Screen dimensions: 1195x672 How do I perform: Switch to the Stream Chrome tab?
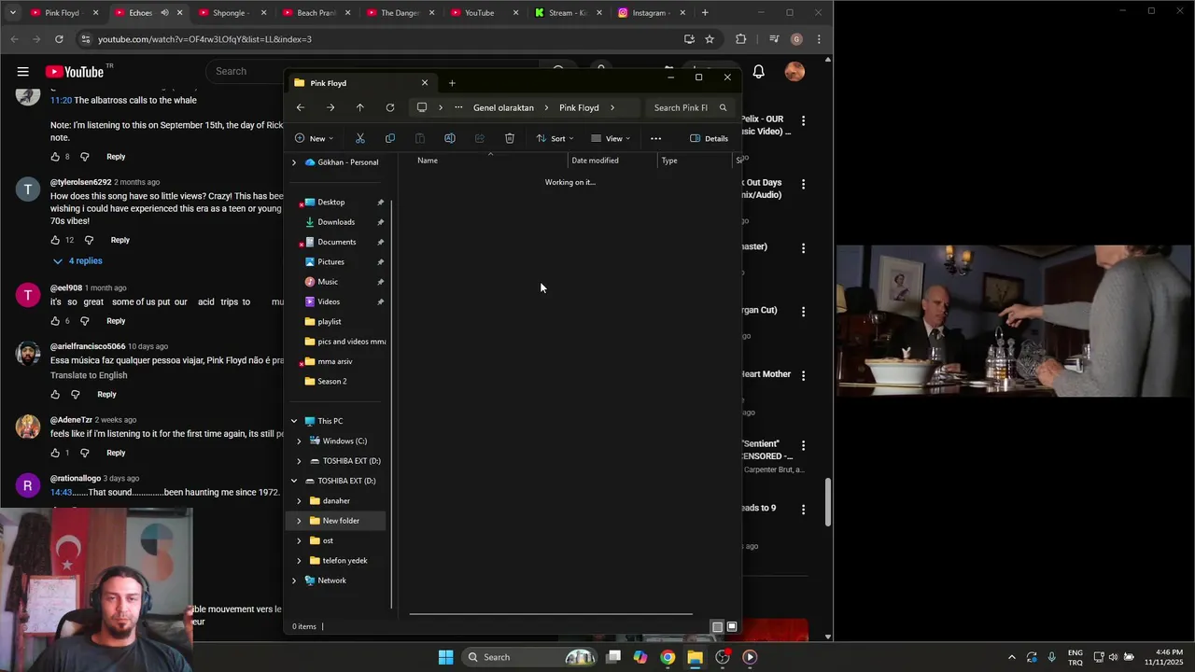(567, 13)
